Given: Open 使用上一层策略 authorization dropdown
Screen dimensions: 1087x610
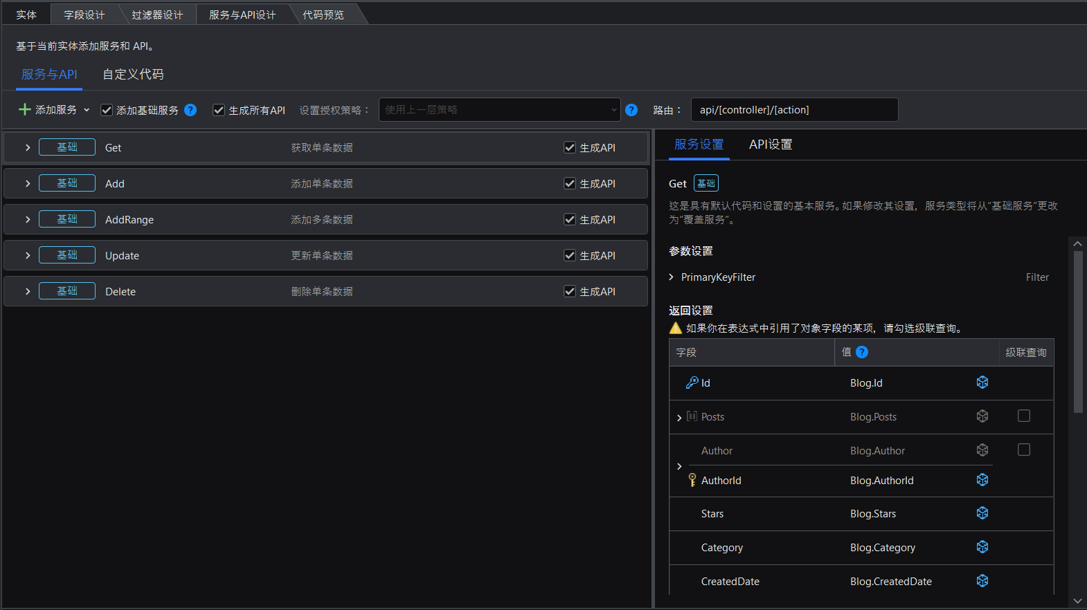Looking at the screenshot, I should (x=499, y=109).
